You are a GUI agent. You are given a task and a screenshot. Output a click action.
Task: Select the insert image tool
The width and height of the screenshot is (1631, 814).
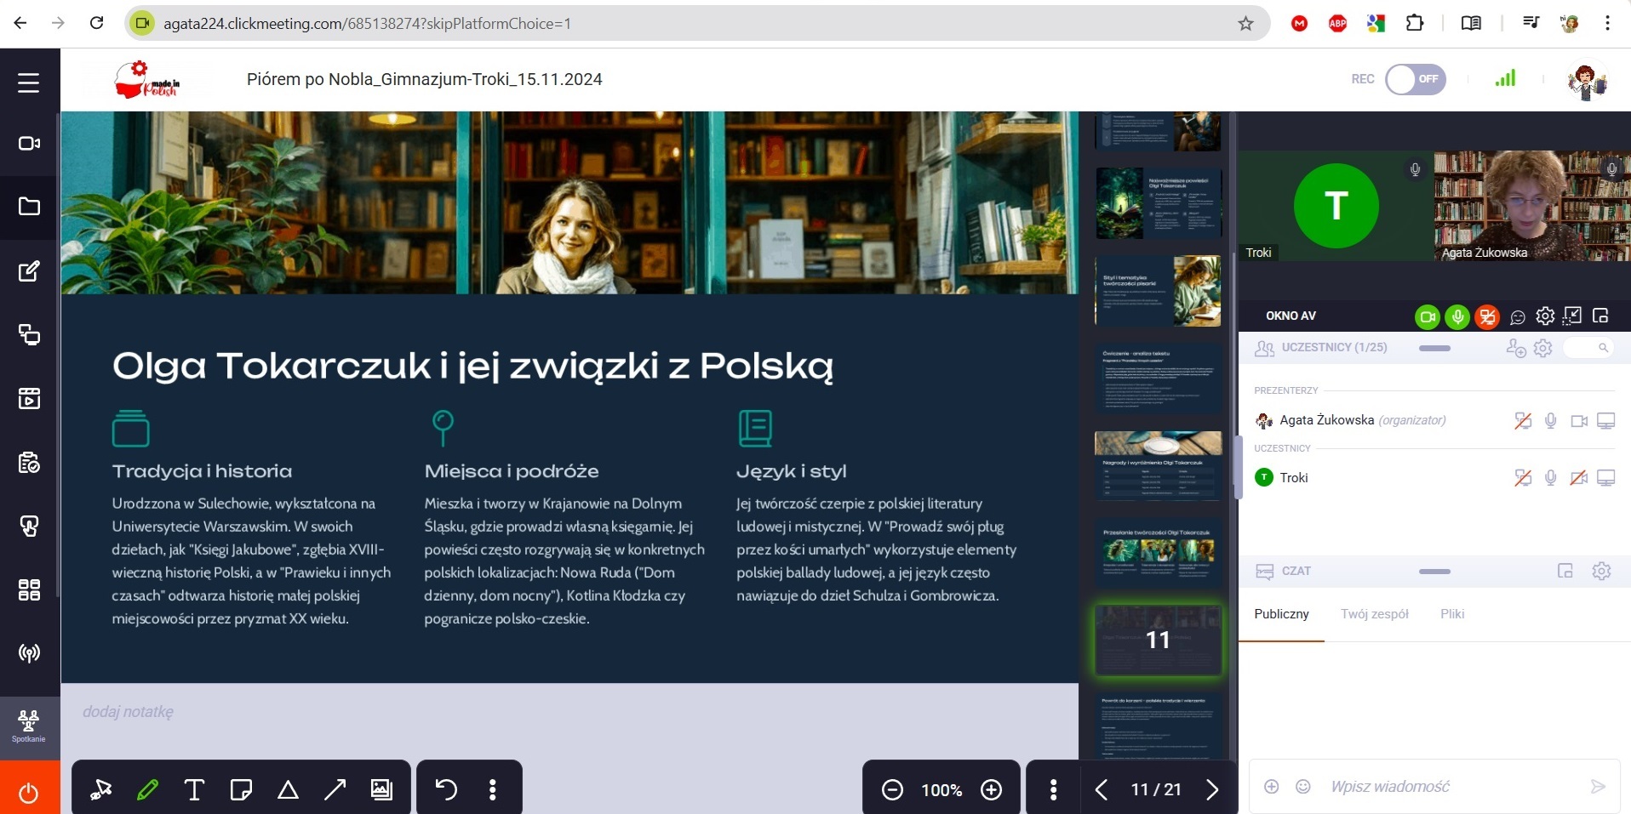(x=381, y=790)
